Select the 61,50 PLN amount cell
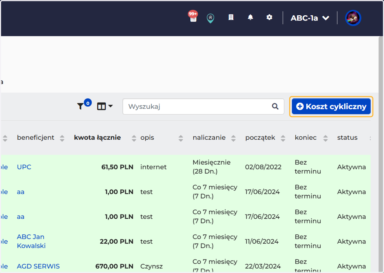This screenshot has height=273, width=384. [x=117, y=167]
